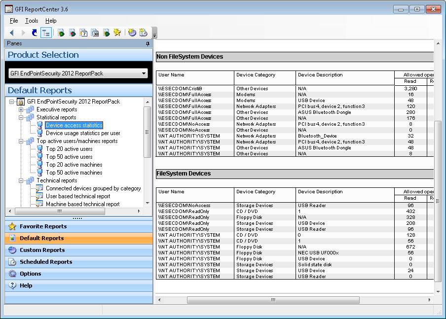446x319 pixels.
Task: Click the blue Back arrow in toolbar
Action: point(11,33)
